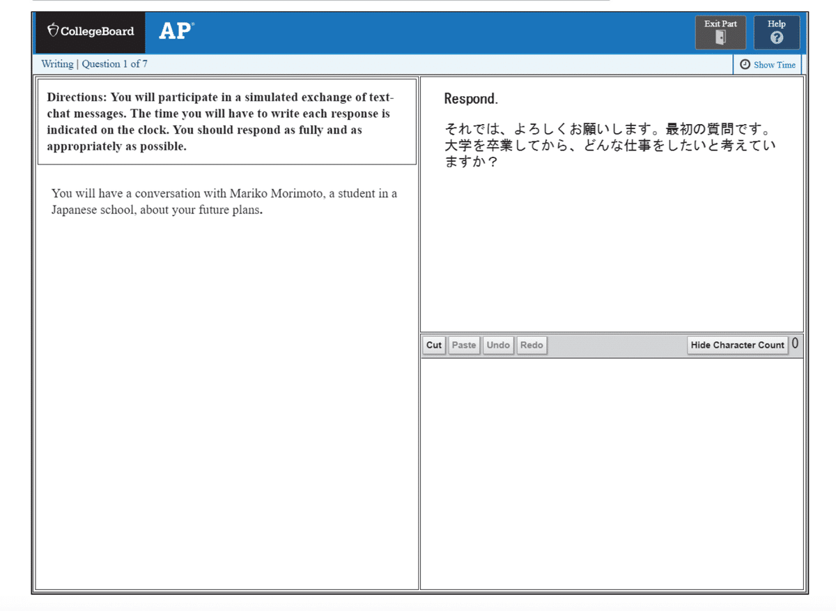Click Redo in the editing toolbar
The height and width of the screenshot is (611, 836).
[x=532, y=345]
